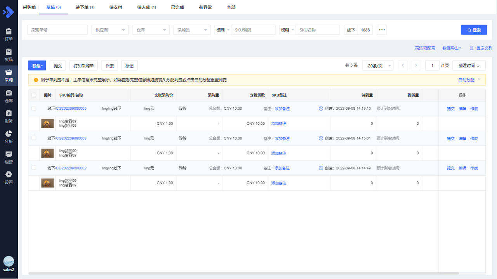Click clock icon for order CG202209080005
The image size is (497, 279).
coord(321,108)
